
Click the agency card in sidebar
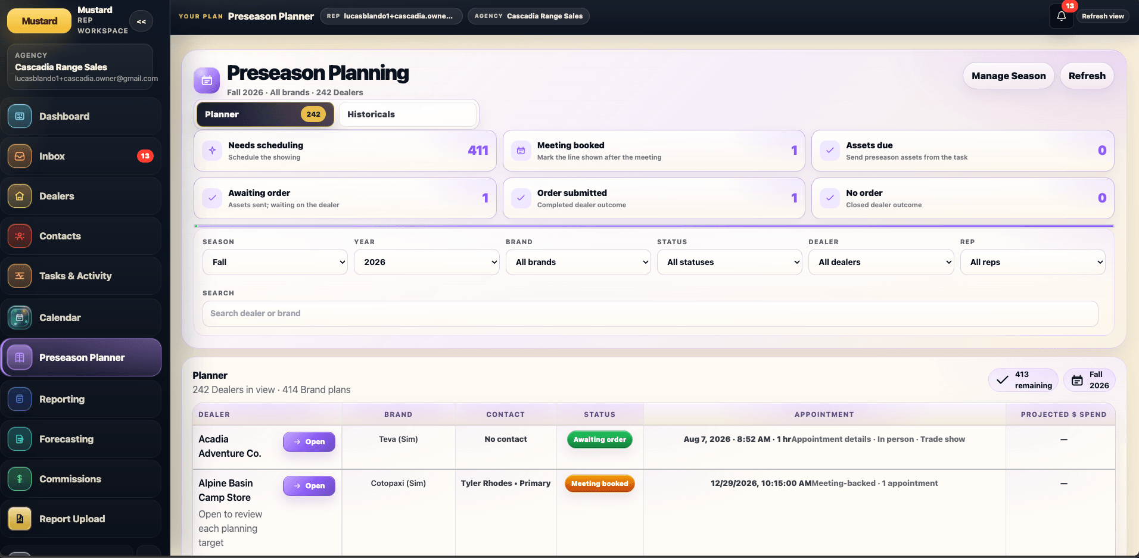(80, 67)
